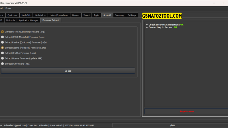Open the Qualcomm tab
The width and height of the screenshot is (228, 128).
12,15
